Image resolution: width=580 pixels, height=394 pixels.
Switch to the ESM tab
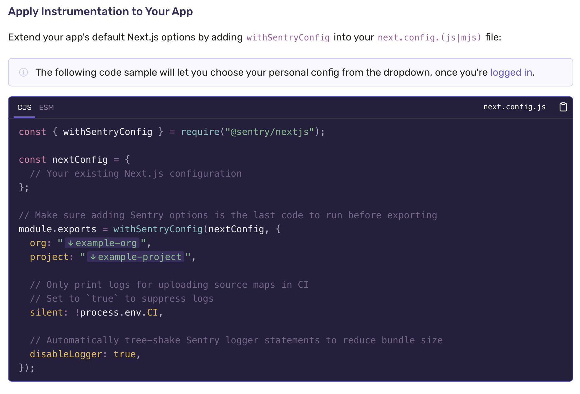46,107
